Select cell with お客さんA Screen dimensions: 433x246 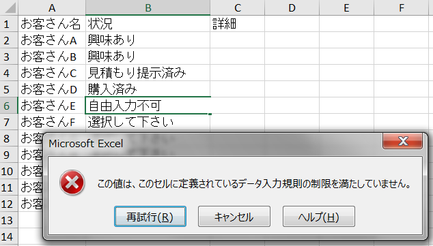[52, 40]
